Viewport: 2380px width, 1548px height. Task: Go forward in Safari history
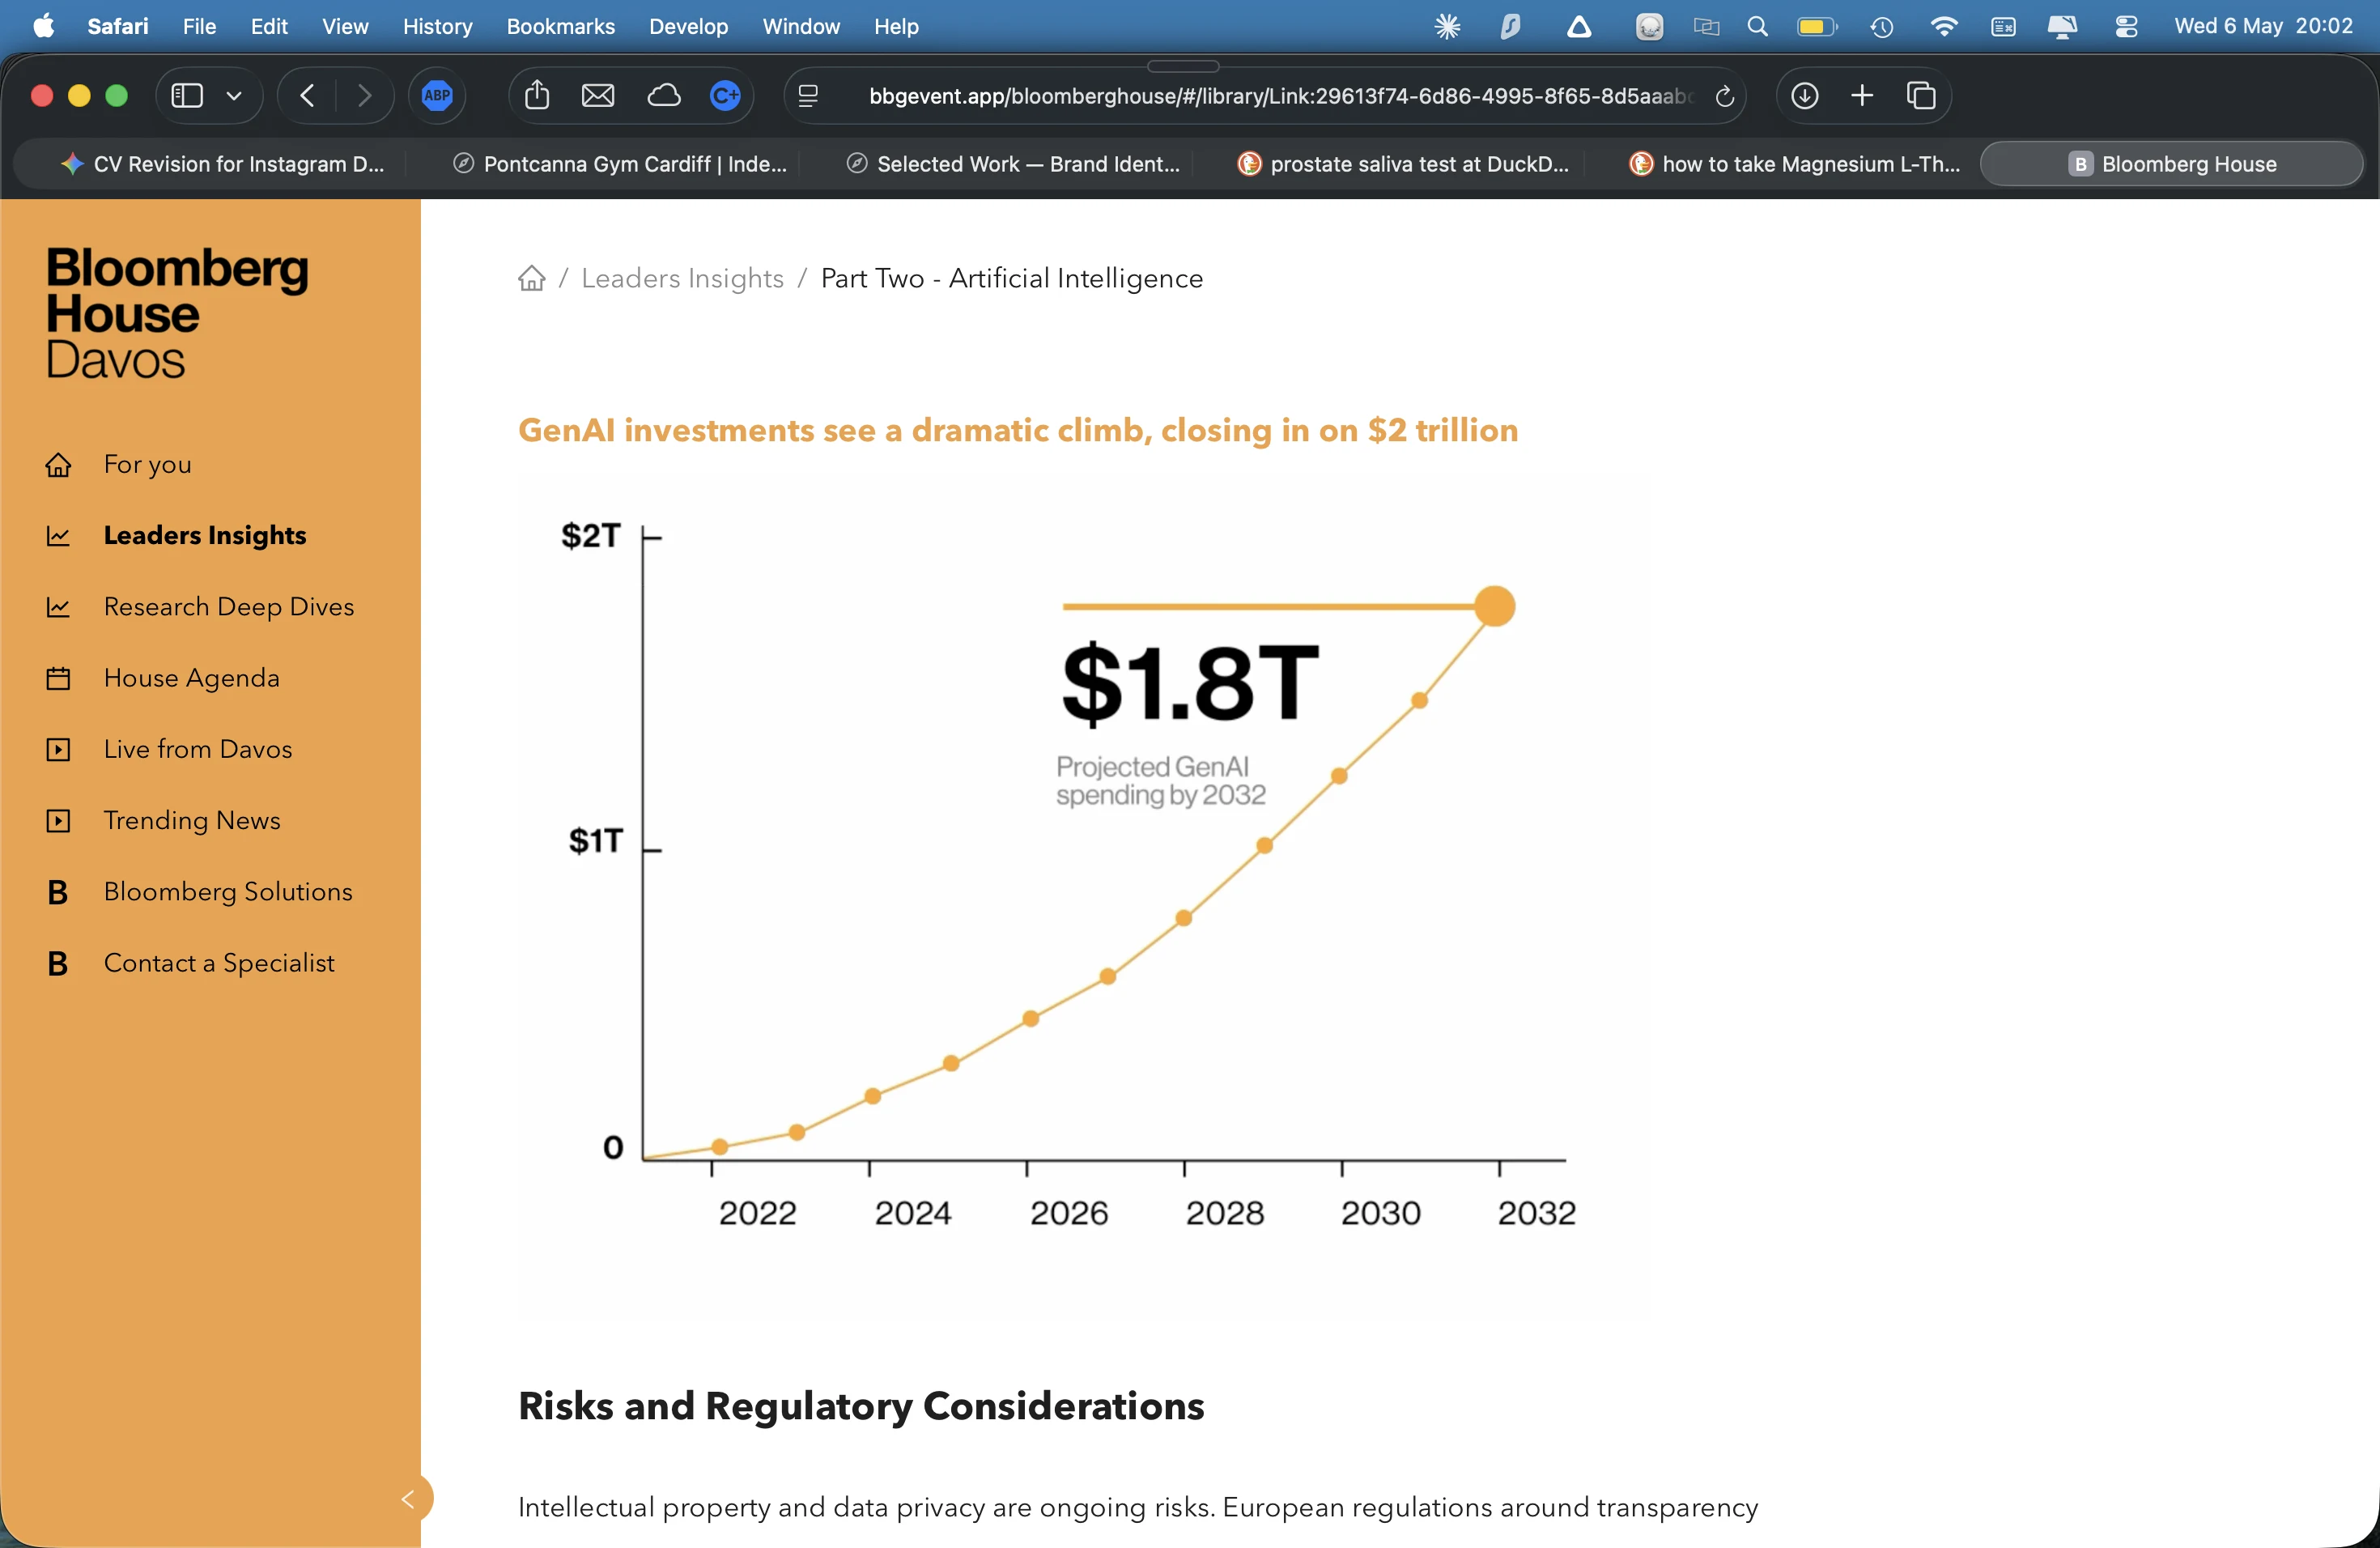click(364, 96)
